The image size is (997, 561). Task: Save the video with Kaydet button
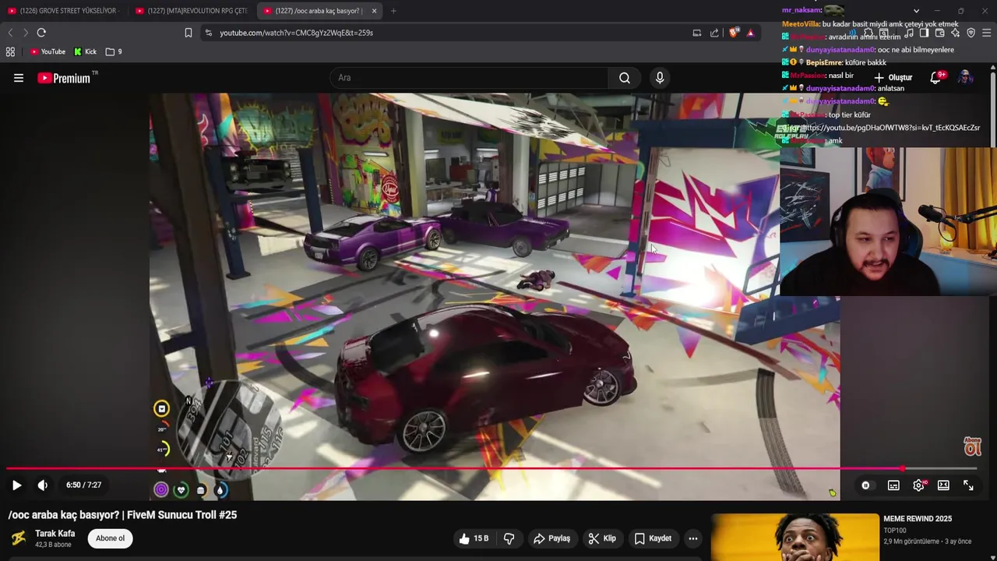tap(653, 538)
